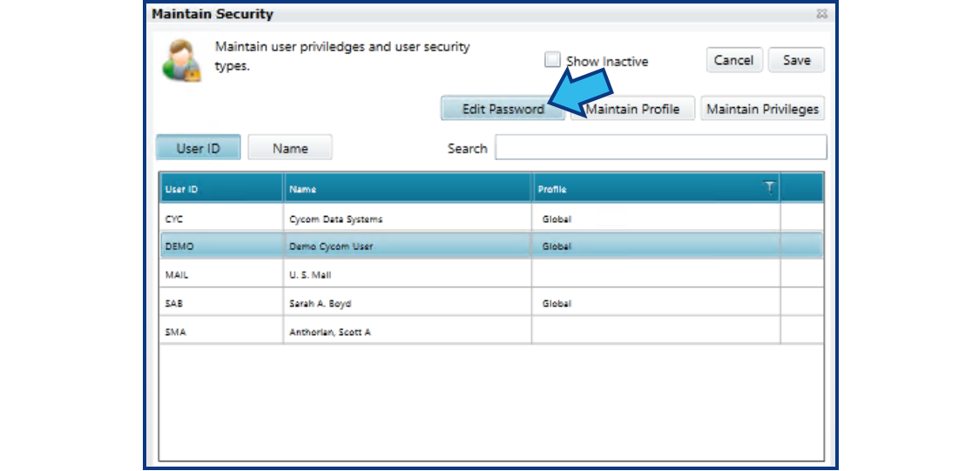
Task: Click Global profile cell in SAB row
Action: (656, 303)
